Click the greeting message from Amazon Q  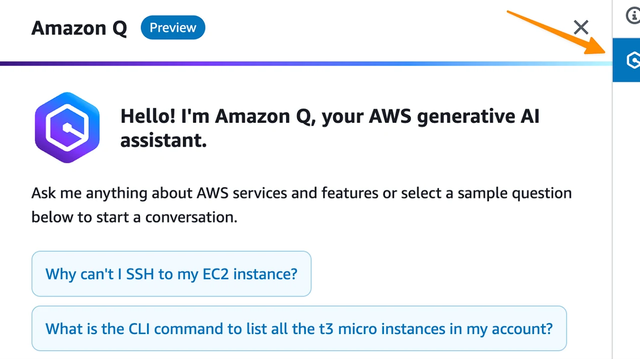pyautogui.click(x=329, y=128)
